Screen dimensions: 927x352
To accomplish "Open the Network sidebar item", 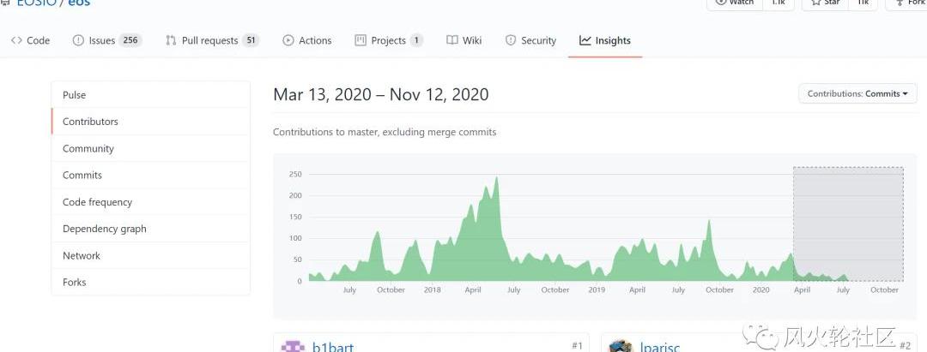I will click(82, 255).
